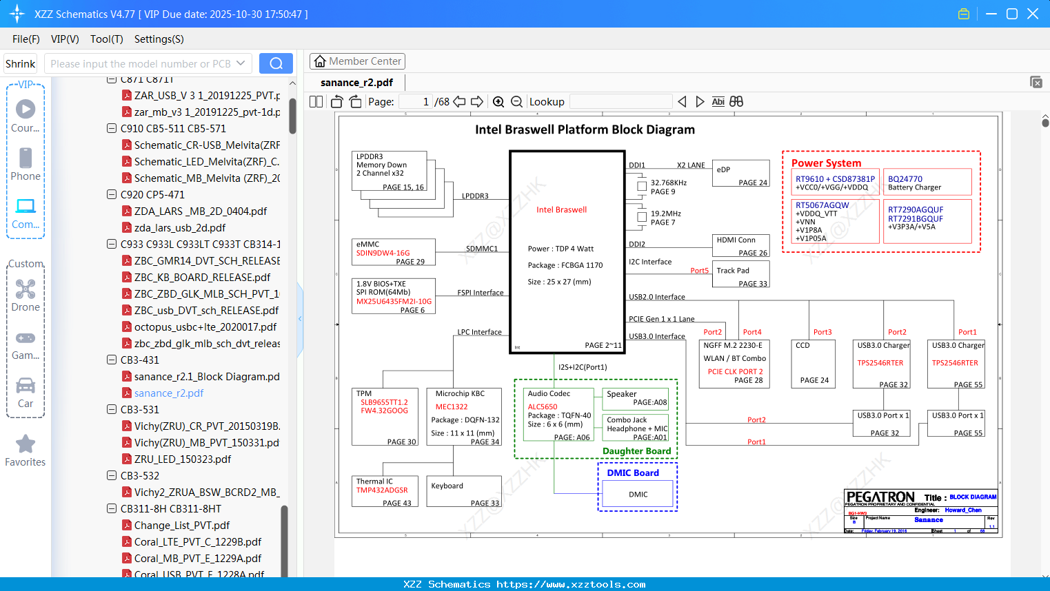1050x591 pixels.
Task: Click the blue search magnifier button
Action: pyautogui.click(x=276, y=63)
